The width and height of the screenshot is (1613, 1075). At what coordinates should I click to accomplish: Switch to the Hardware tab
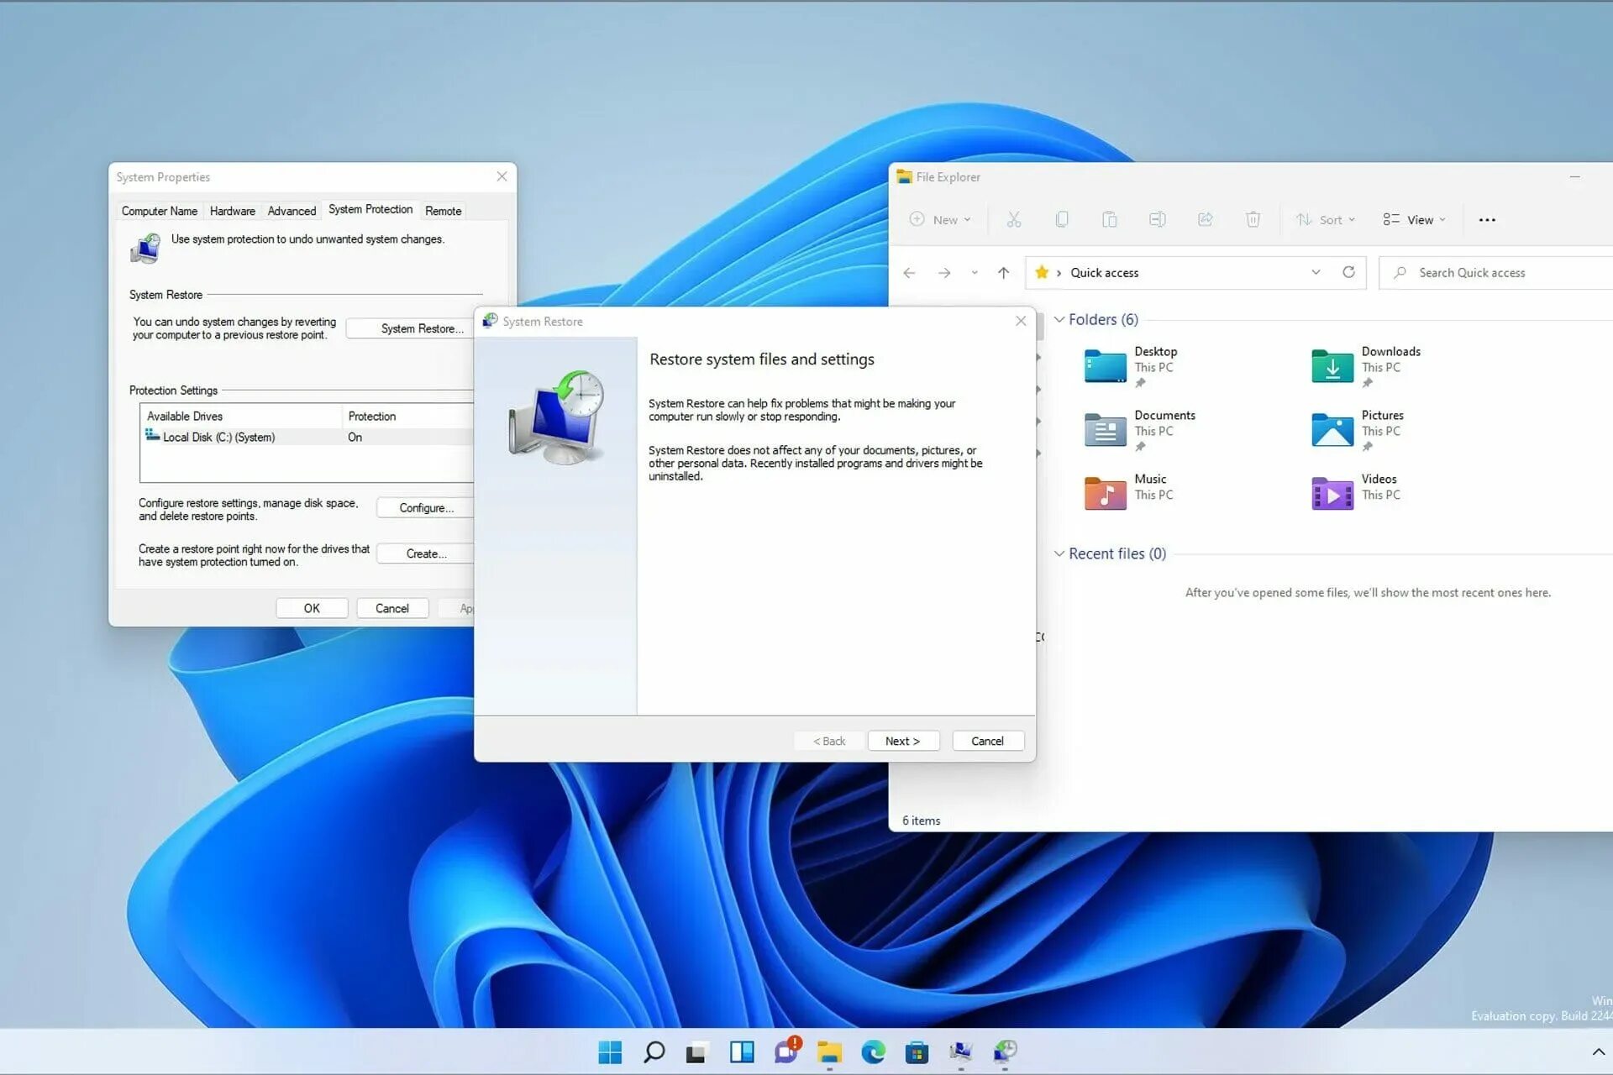(x=232, y=211)
